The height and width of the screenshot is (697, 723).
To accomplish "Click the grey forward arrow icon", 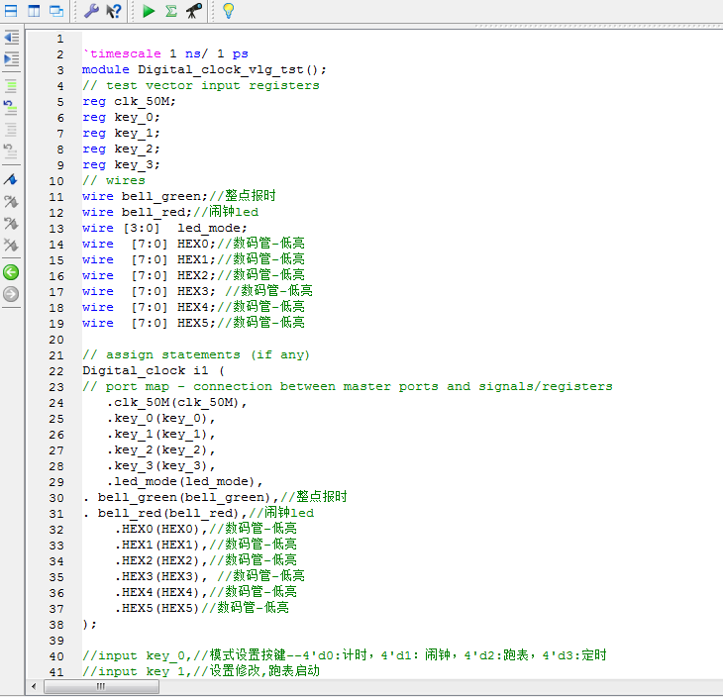I will (11, 294).
